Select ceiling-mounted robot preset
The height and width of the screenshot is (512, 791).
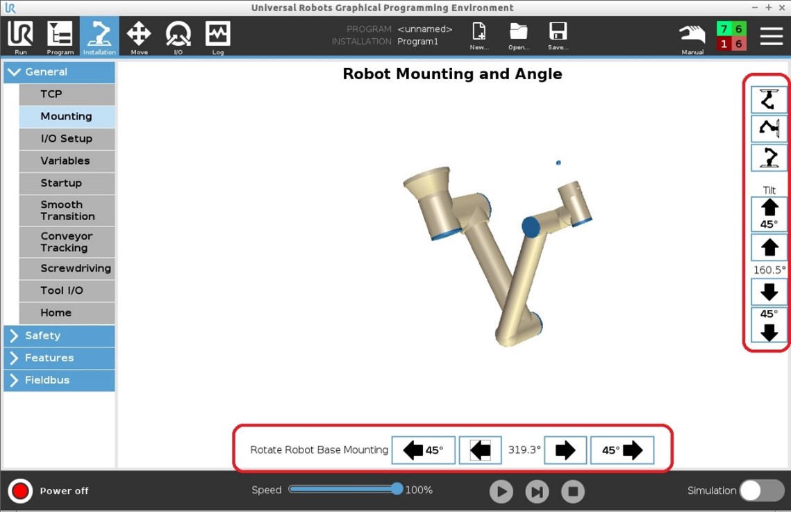tap(769, 99)
